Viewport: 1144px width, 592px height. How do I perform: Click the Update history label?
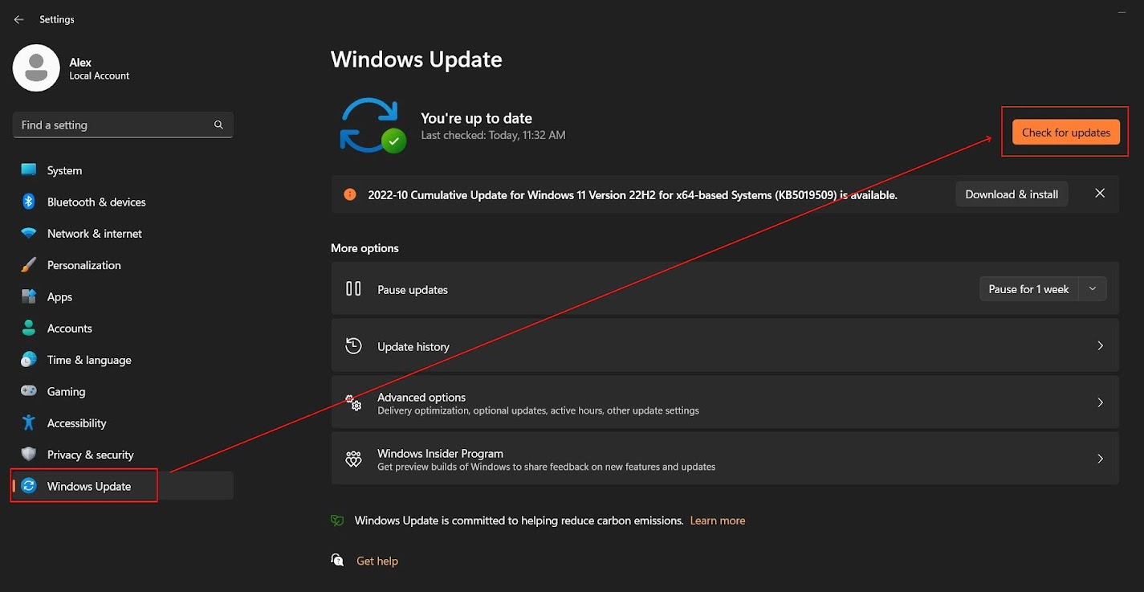(x=413, y=347)
